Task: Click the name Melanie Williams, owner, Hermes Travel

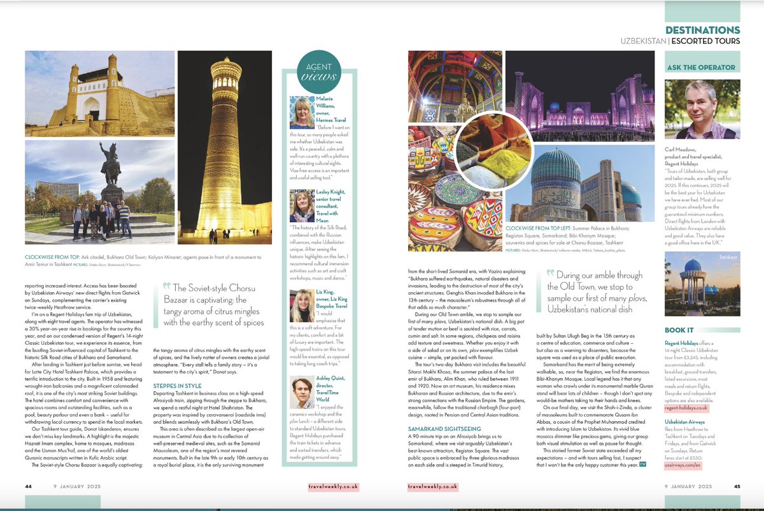Action: tap(332, 108)
